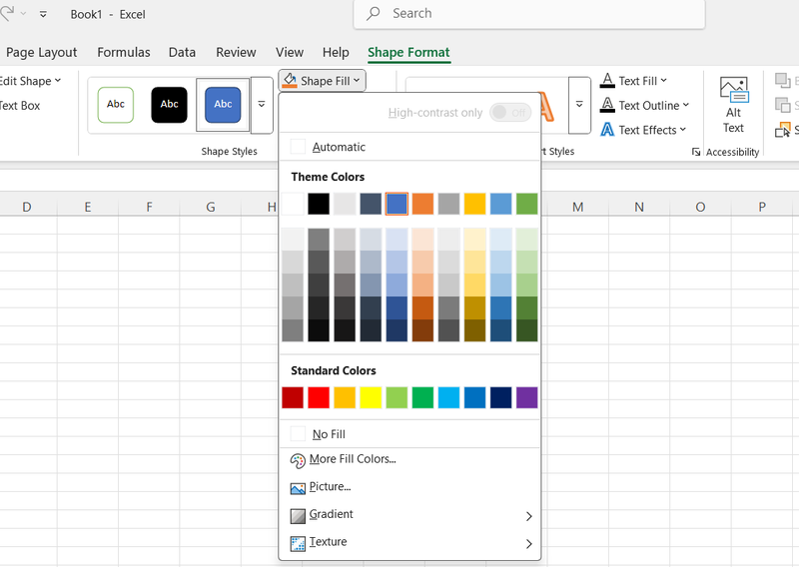
Task: Pick the standard dark blue swatch
Action: (501, 397)
